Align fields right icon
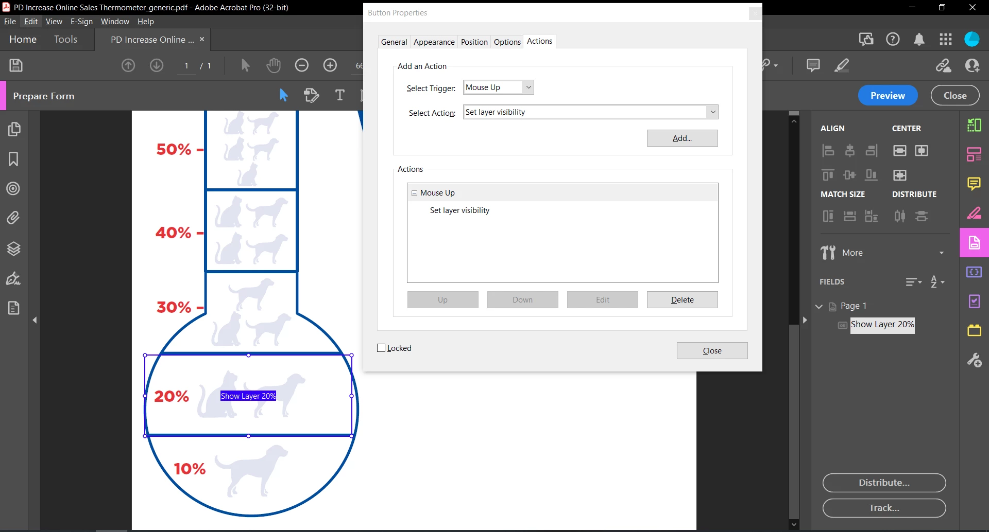 [872, 151]
